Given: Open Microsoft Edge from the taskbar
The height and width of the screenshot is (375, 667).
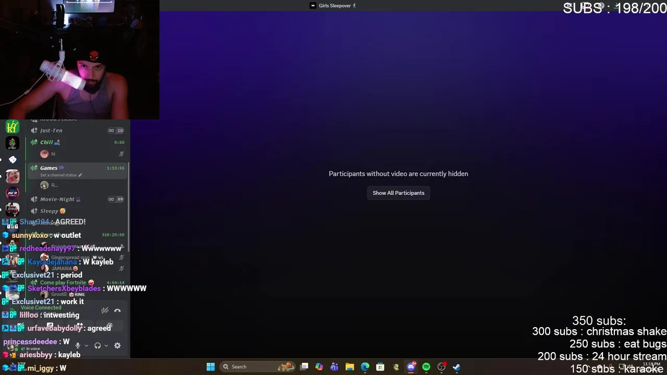Looking at the screenshot, I should pyautogui.click(x=365, y=367).
